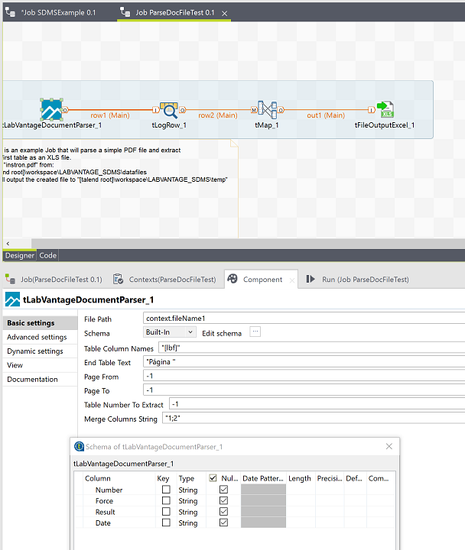Click the Page From field
Screen dimensions: 465x550
tap(304, 376)
